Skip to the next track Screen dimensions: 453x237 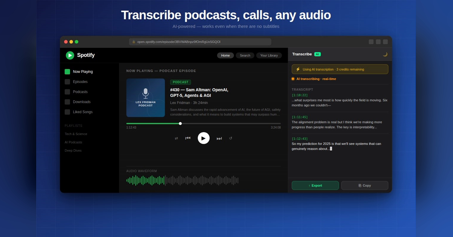219,138
